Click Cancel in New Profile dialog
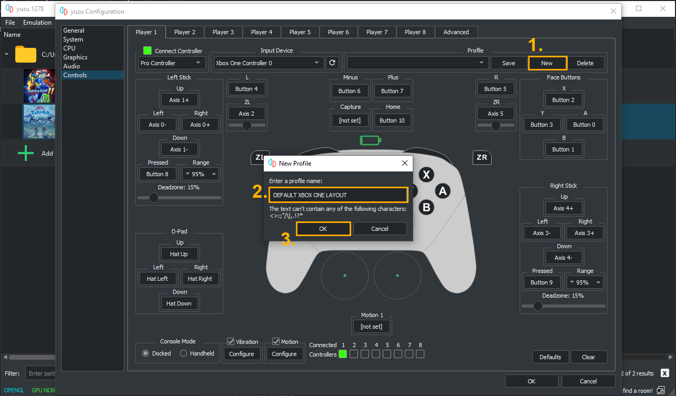 [x=380, y=229]
